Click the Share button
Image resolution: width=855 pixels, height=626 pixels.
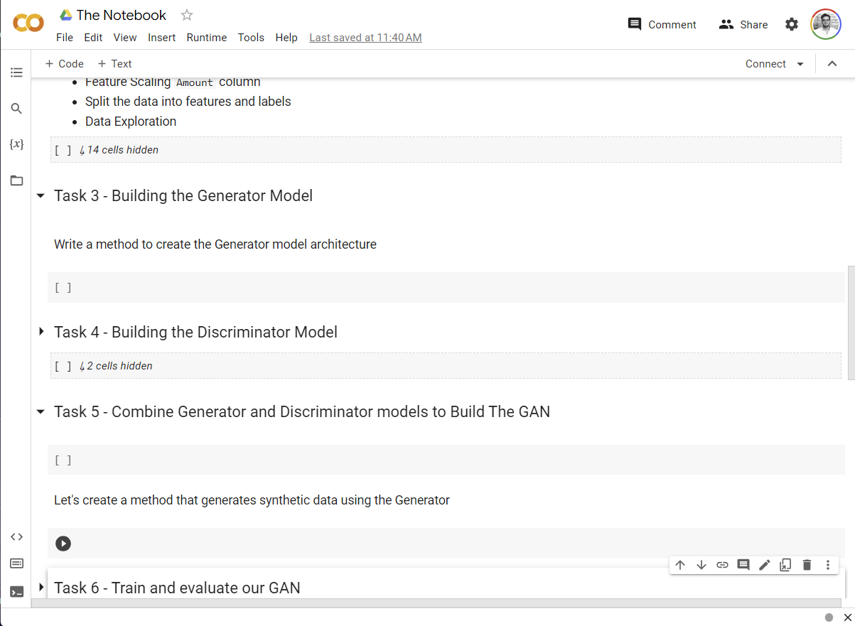pyautogui.click(x=743, y=24)
